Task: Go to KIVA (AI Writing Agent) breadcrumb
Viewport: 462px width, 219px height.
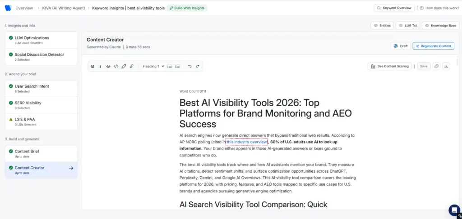Action: click(64, 8)
